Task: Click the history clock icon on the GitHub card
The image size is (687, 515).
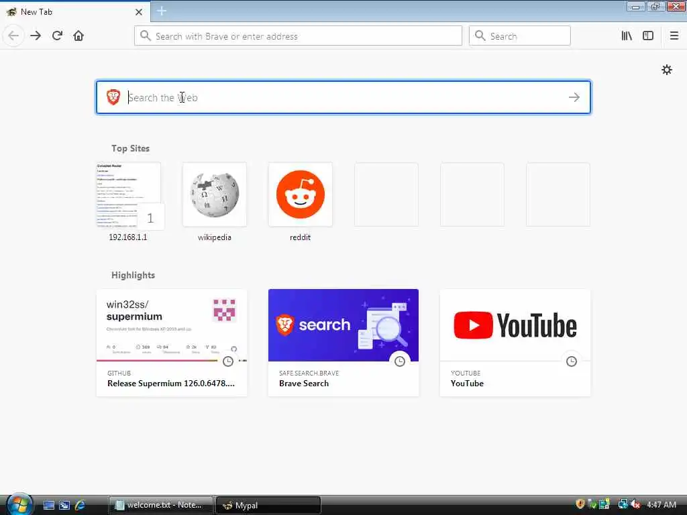Action: pos(228,361)
